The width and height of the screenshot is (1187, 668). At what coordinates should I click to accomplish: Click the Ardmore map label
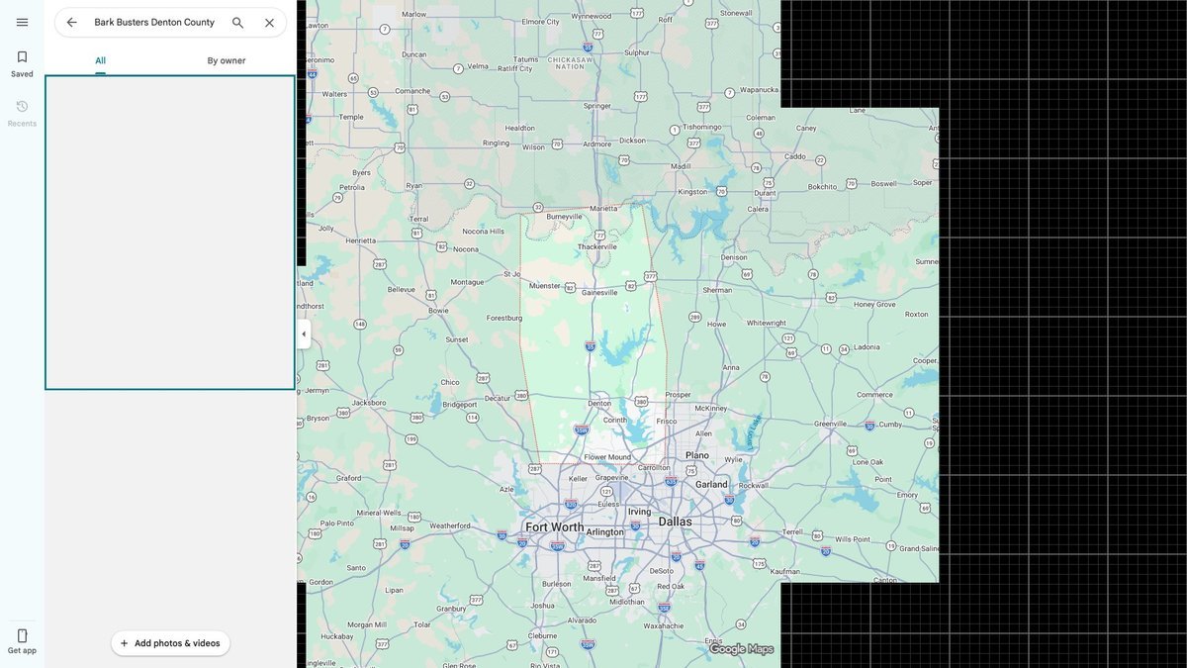pos(597,143)
